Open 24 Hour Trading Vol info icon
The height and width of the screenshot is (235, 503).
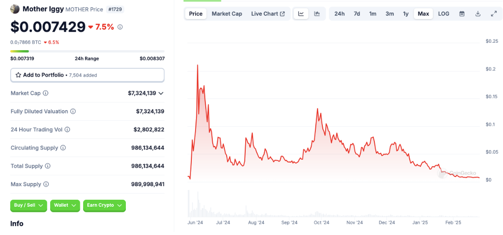coord(67,130)
